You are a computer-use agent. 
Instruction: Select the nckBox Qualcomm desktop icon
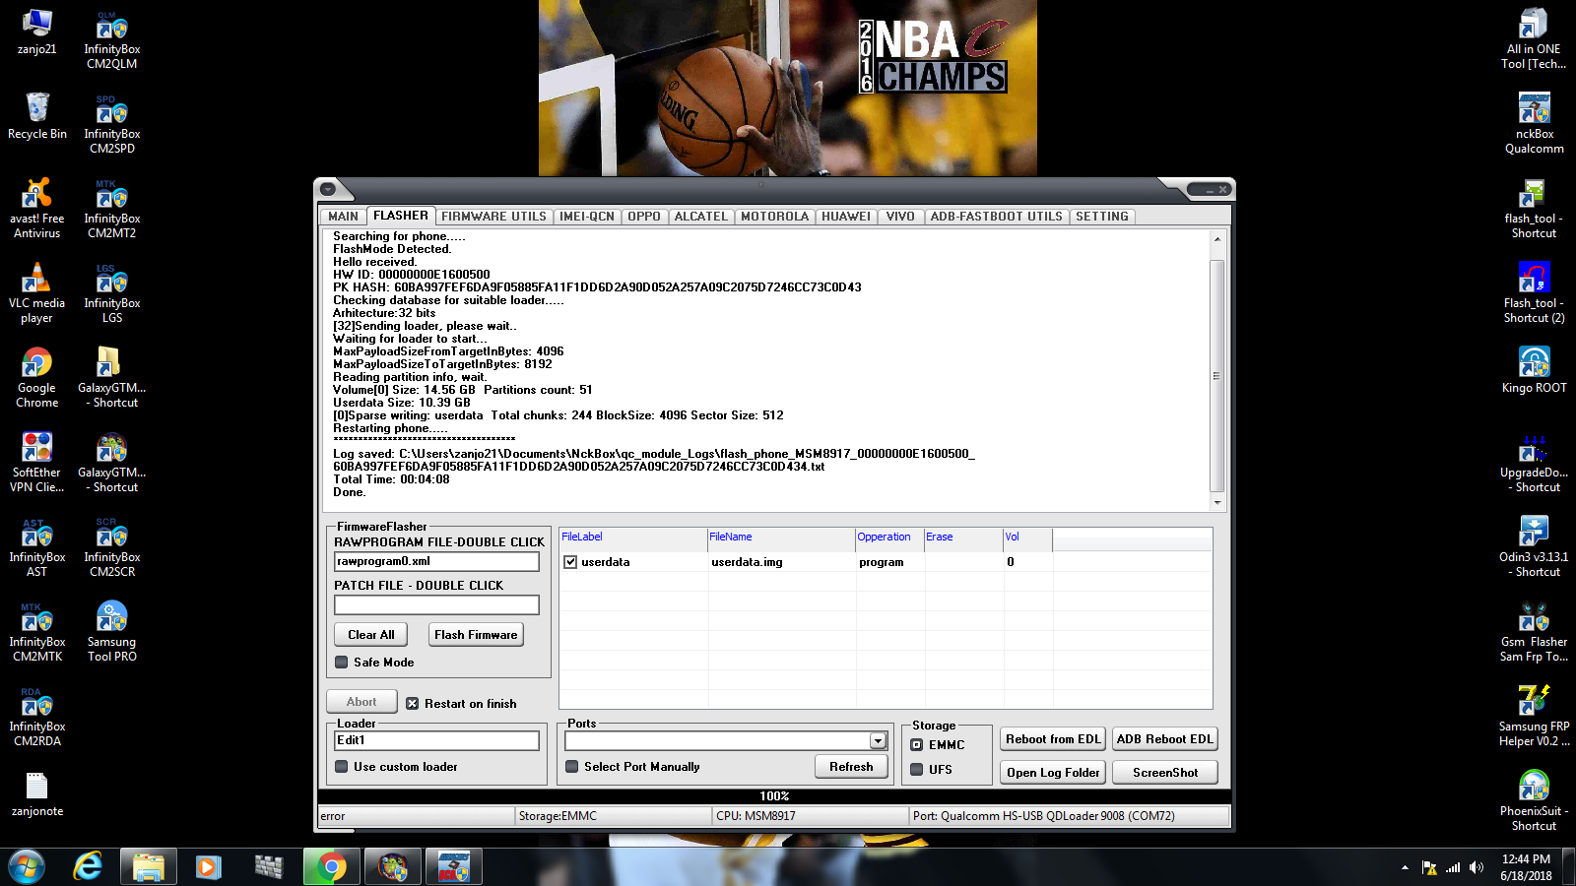coord(1534,123)
